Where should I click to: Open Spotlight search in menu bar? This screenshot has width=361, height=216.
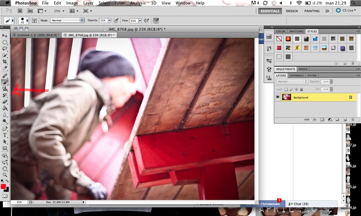coord(353,3)
